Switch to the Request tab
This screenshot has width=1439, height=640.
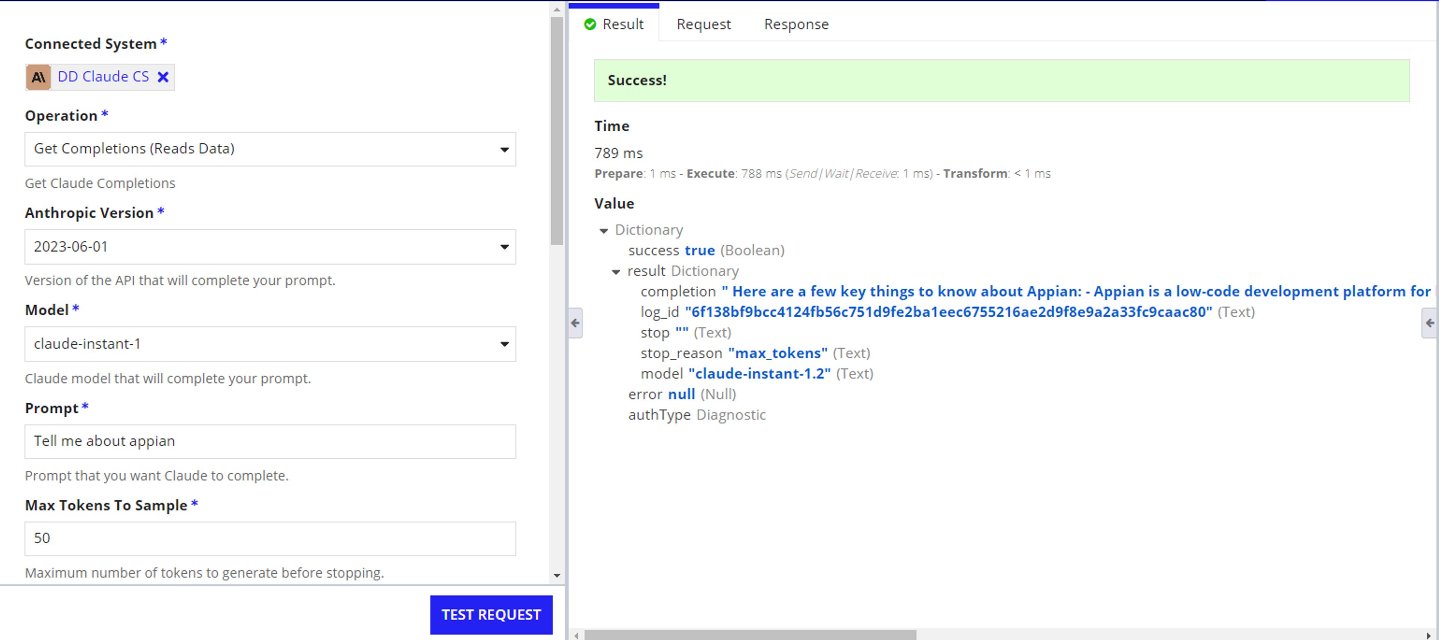point(703,24)
